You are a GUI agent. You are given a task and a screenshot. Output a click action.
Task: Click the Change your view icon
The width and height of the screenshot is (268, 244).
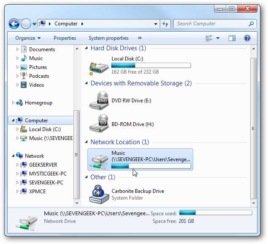pos(209,38)
